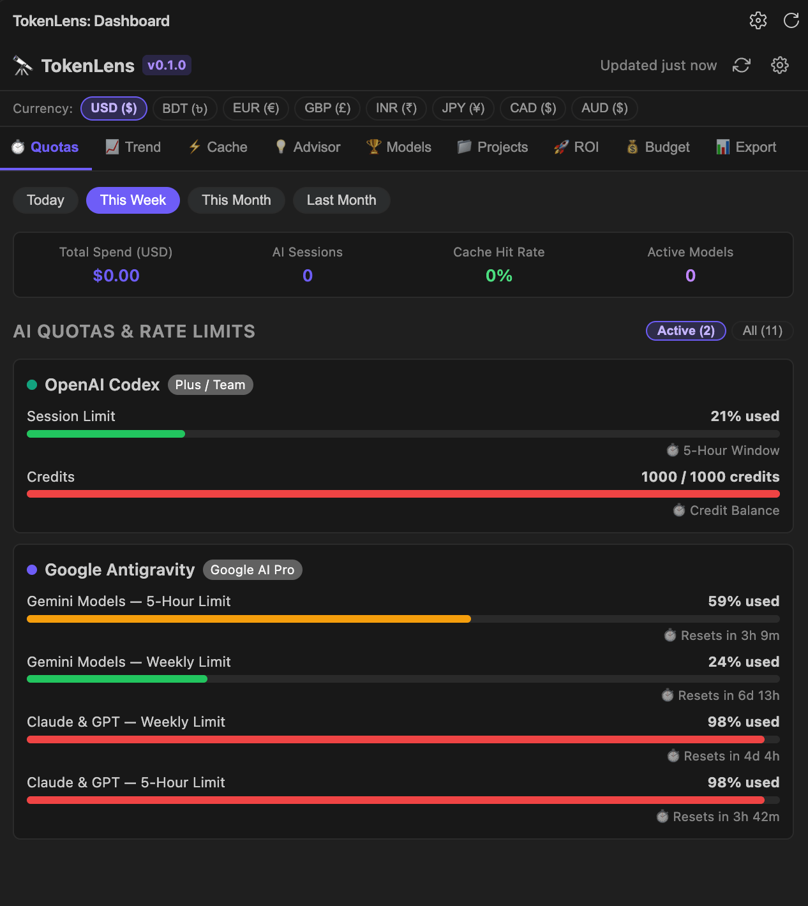Click the trophy icon on the Models tab
Screen dimensions: 808x906
[x=373, y=147]
